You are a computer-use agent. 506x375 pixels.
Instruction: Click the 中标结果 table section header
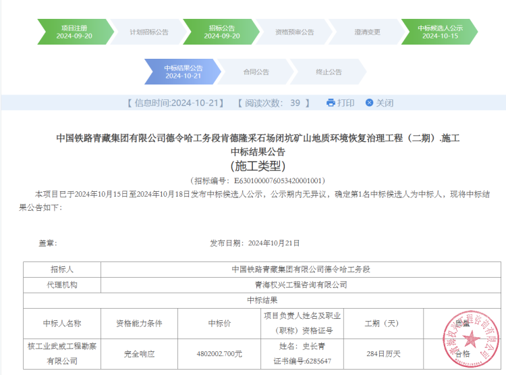point(262,300)
